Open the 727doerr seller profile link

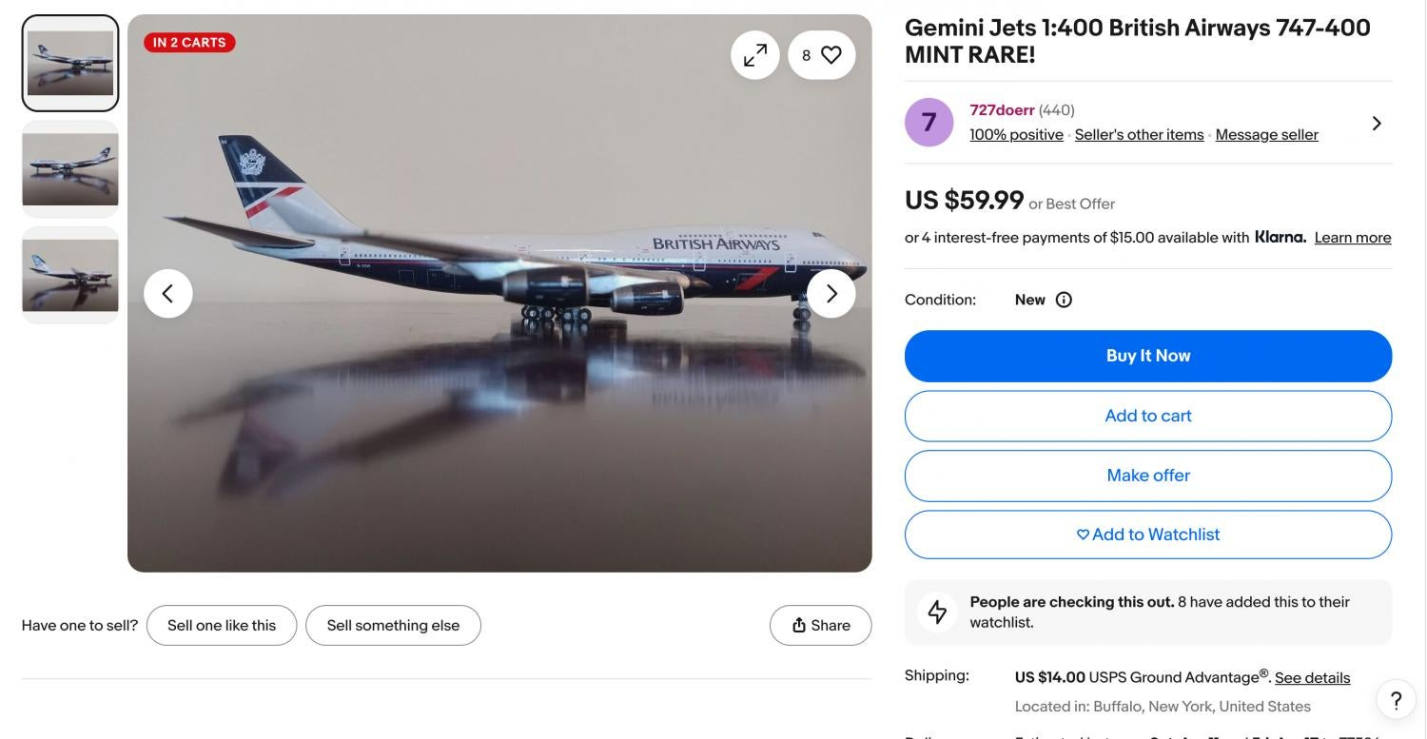pyautogui.click(x=1002, y=110)
